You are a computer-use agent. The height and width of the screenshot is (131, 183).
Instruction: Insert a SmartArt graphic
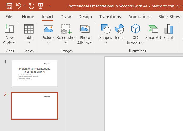point(153,32)
